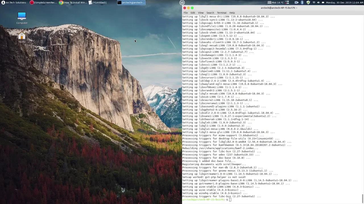Open the calendar from date and time

344,3
